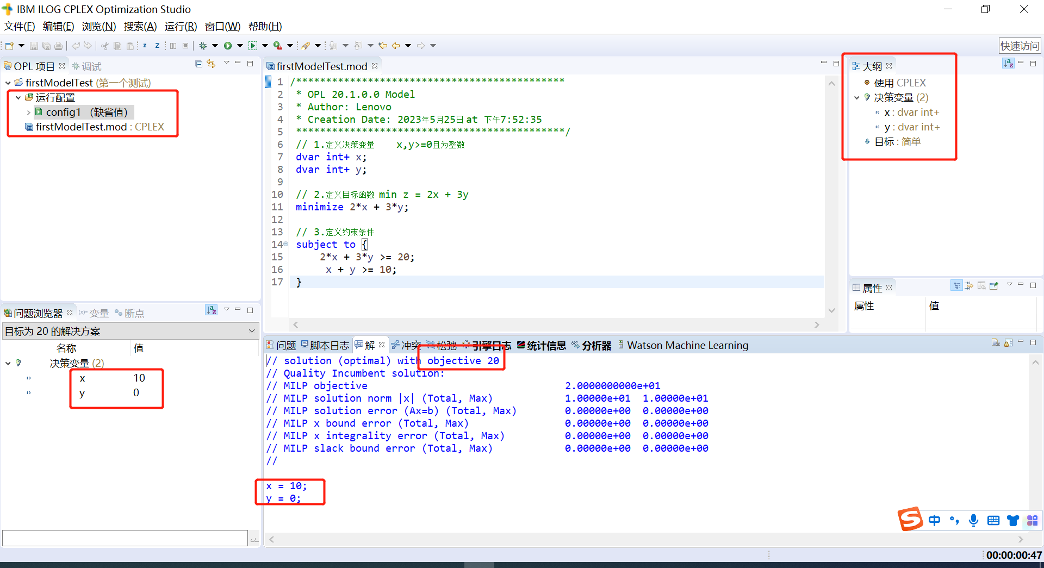1044x568 pixels.
Task: Select firstModelTest.mod : CPLEX in project tree
Action: pyautogui.click(x=95, y=127)
